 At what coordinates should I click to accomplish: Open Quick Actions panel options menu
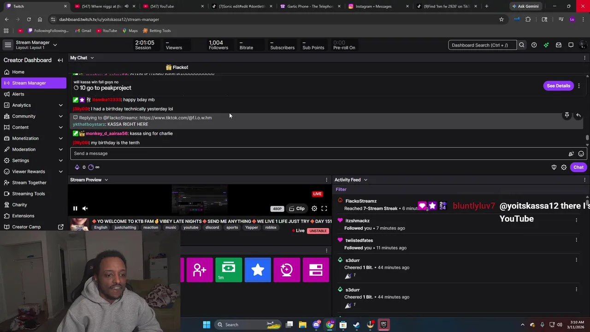click(326, 251)
